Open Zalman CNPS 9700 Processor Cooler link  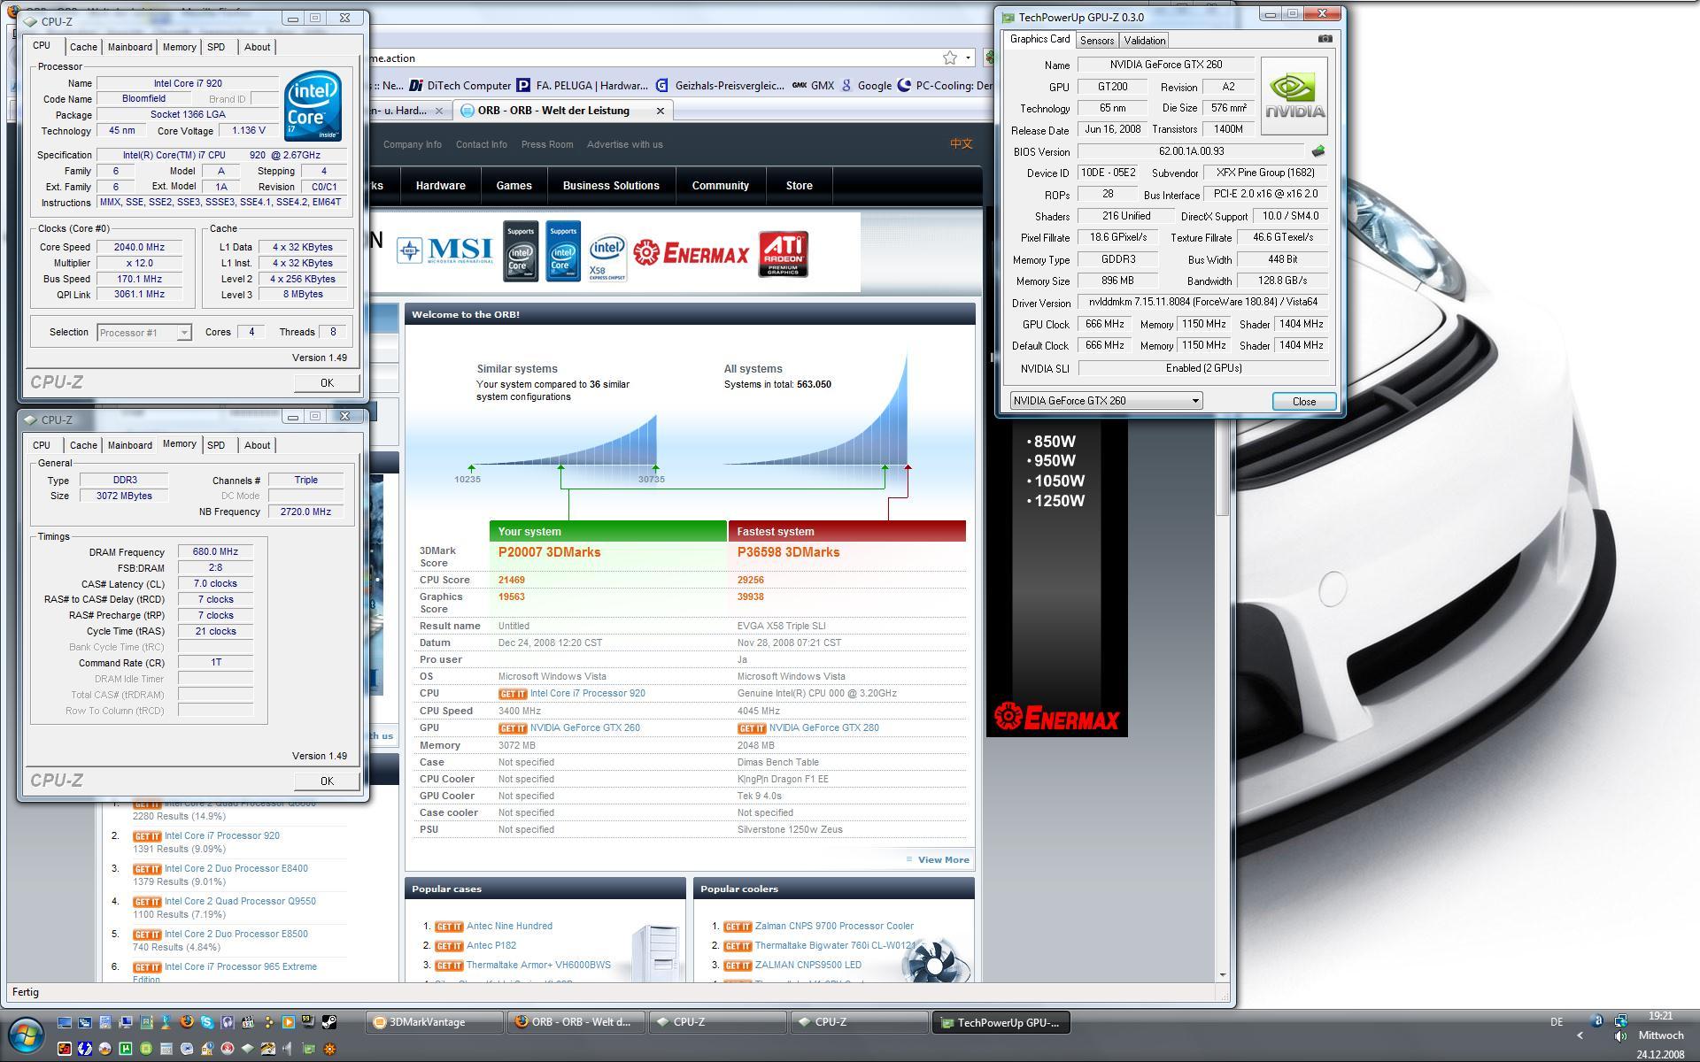(x=834, y=926)
